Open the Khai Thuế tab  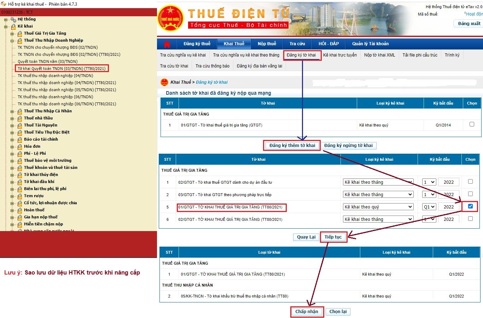tap(234, 44)
